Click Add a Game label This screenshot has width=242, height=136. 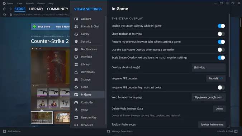(14, 131)
